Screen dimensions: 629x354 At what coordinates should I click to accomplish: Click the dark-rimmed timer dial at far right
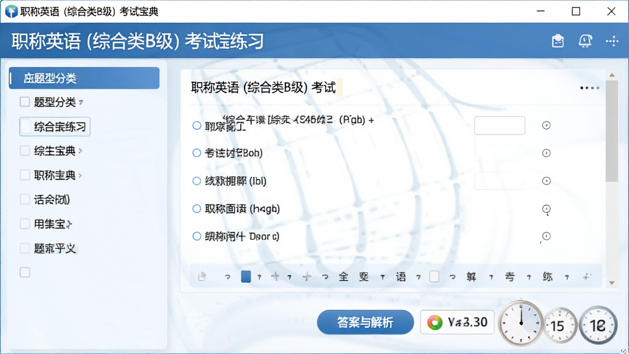(598, 325)
